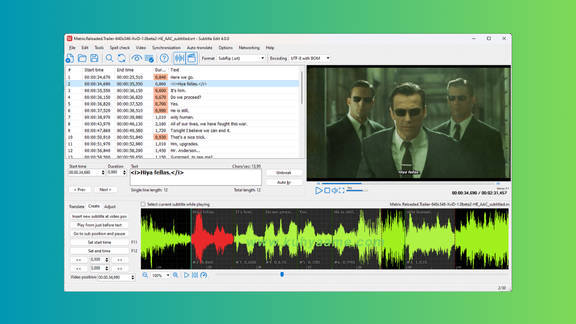
Task: Select subtitle row "Mr. Anderson..."
Action: point(182,151)
